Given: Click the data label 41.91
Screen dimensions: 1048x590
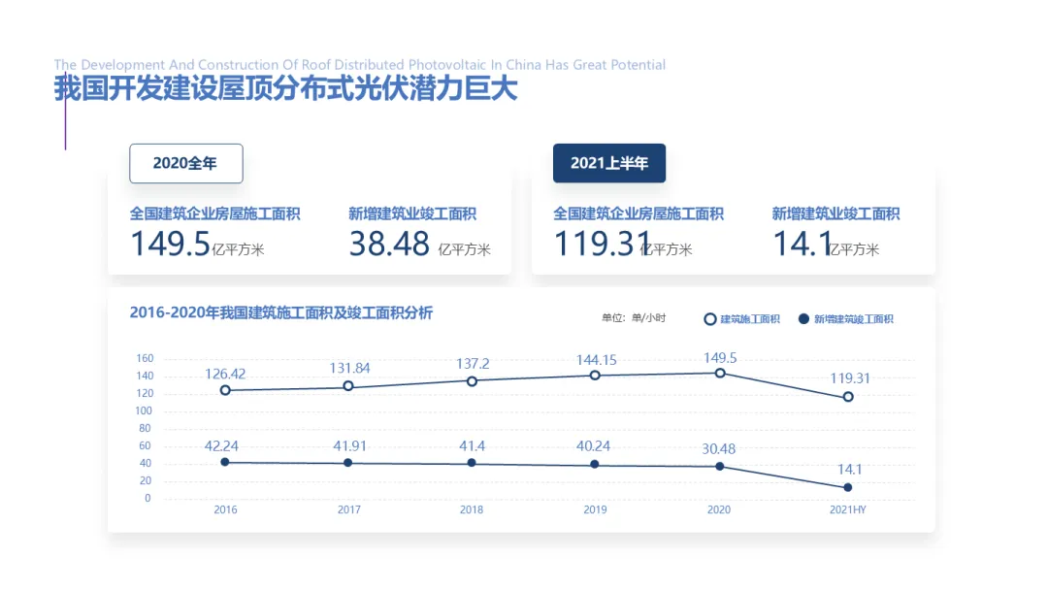Looking at the screenshot, I should tap(350, 446).
